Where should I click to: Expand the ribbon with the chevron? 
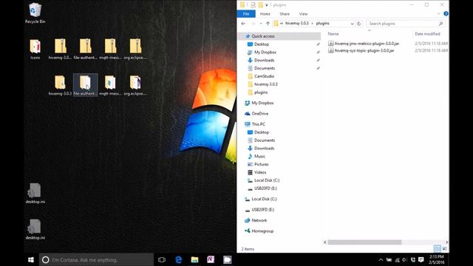click(438, 13)
